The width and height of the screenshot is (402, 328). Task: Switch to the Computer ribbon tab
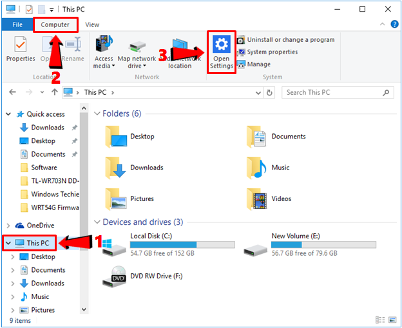(55, 24)
